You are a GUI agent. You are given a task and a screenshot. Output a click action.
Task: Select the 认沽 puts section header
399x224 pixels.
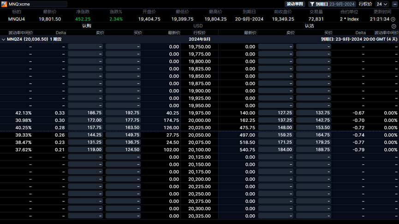(310, 26)
